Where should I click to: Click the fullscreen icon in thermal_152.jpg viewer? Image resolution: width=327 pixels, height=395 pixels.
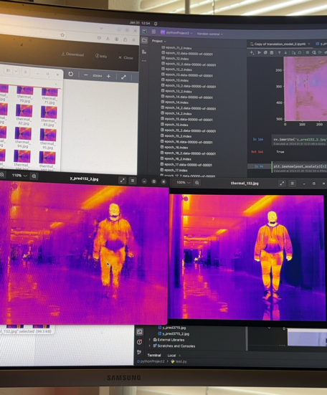click(282, 184)
